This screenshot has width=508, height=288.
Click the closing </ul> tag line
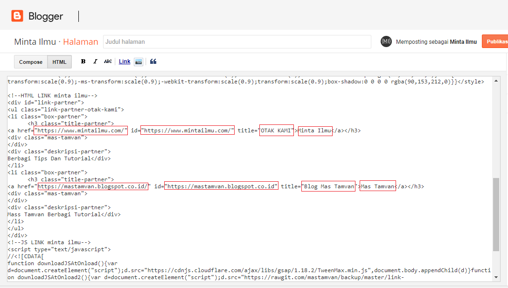[15, 228]
